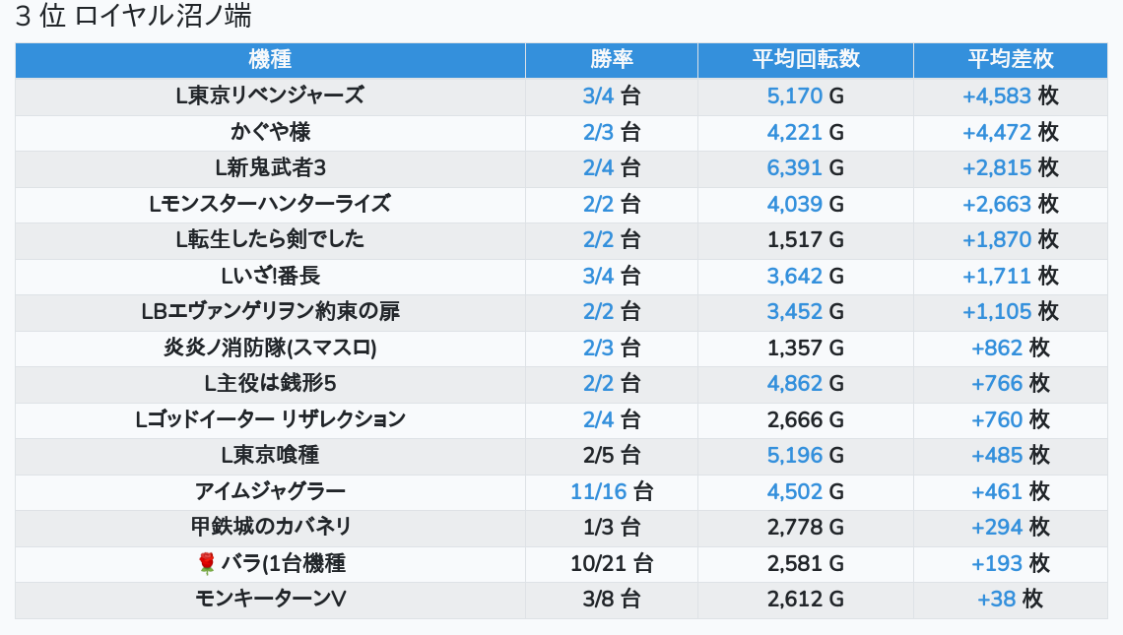Click the アイムジャグラー machine name
The image size is (1123, 635).
[270, 491]
